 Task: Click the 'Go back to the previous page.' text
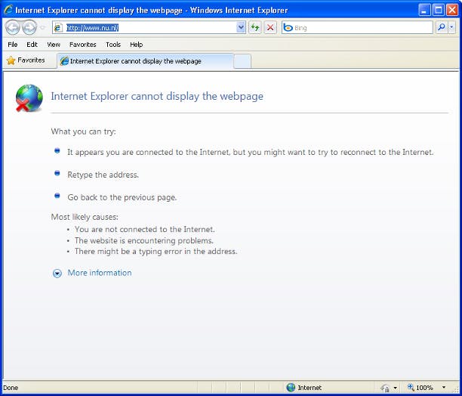[122, 197]
